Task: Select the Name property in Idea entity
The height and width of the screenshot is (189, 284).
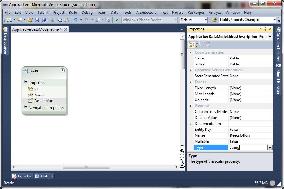Action: (39, 95)
